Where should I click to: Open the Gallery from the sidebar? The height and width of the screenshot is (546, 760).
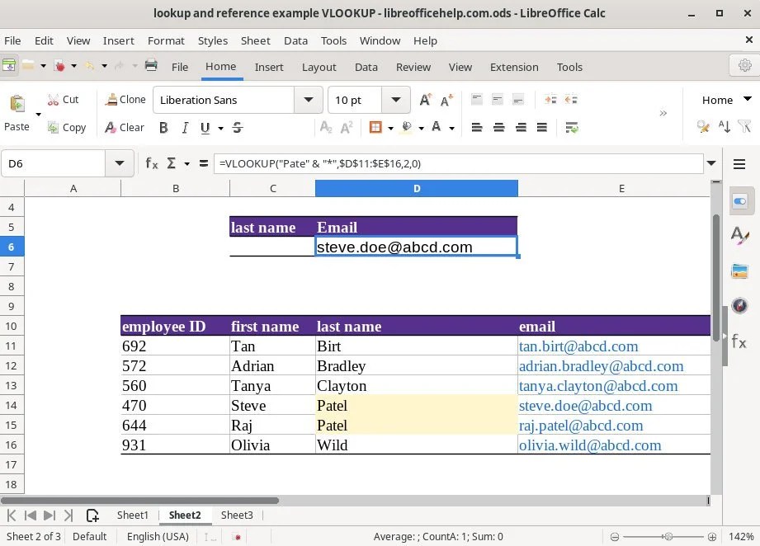[739, 270]
